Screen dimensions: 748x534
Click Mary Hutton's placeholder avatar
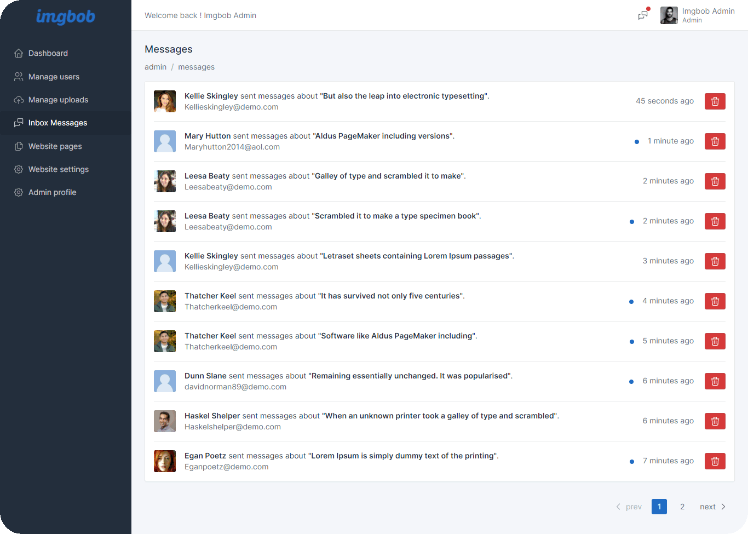pyautogui.click(x=165, y=141)
